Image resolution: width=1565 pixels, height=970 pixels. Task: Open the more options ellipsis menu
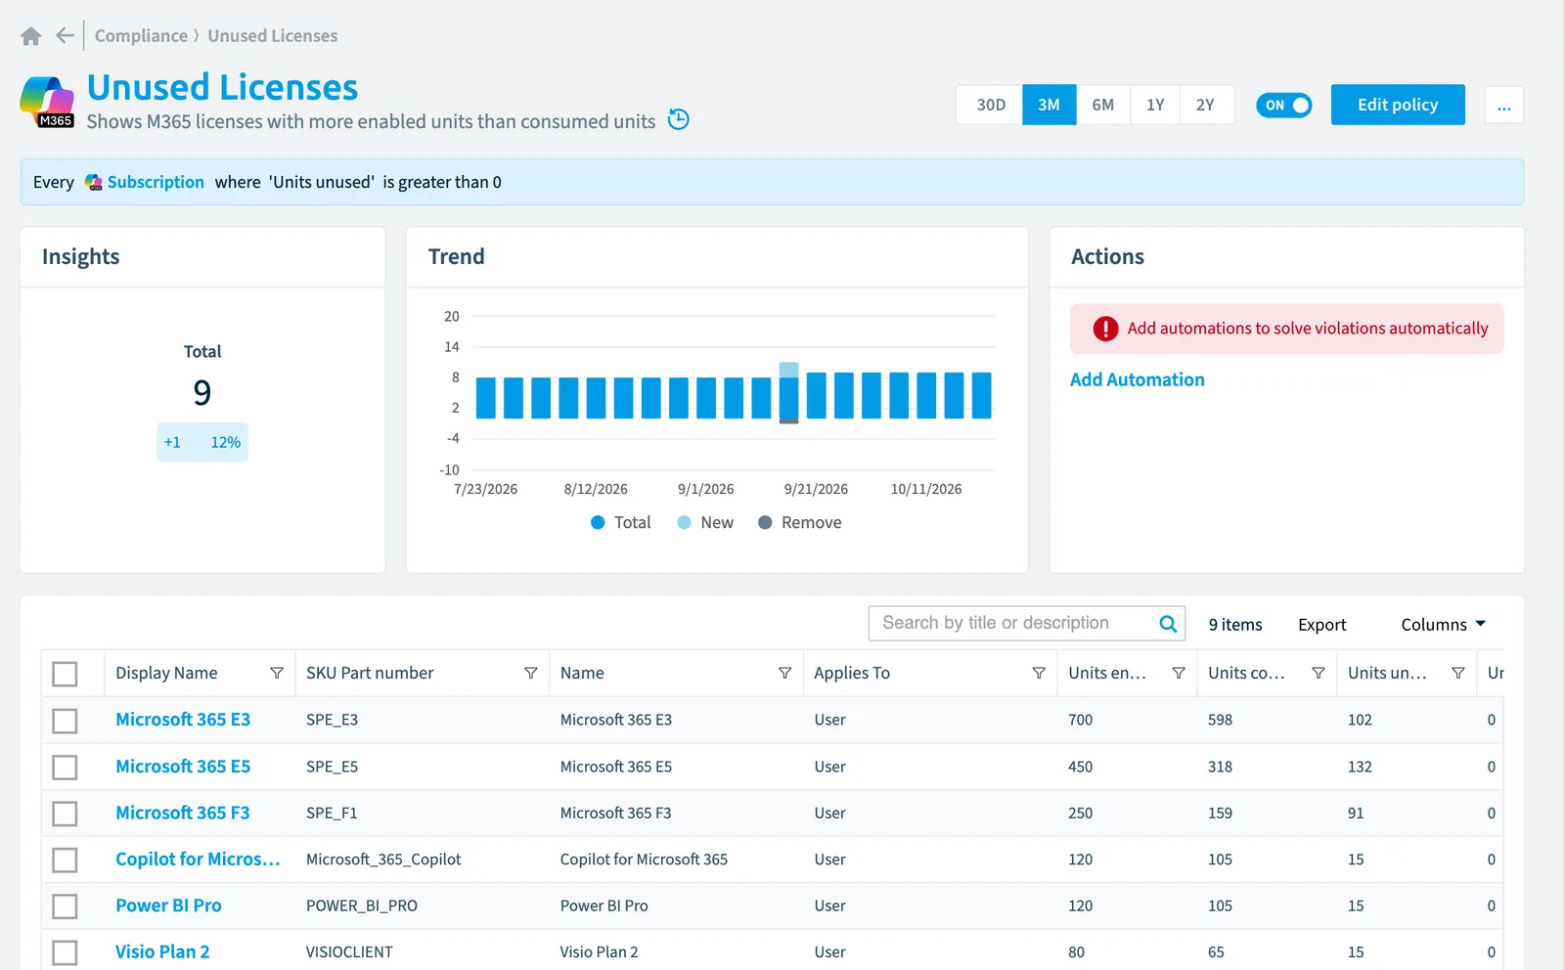(x=1504, y=106)
